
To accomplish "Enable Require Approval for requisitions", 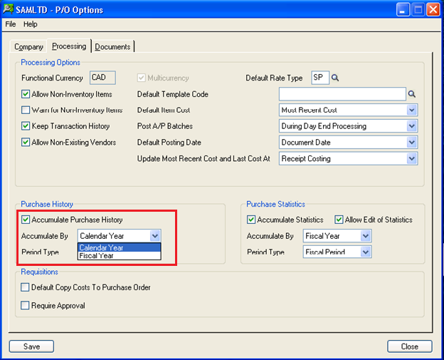I will click(26, 306).
